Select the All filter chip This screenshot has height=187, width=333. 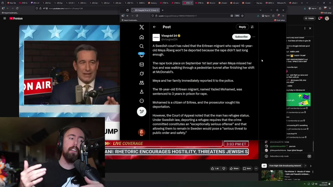[264, 166]
